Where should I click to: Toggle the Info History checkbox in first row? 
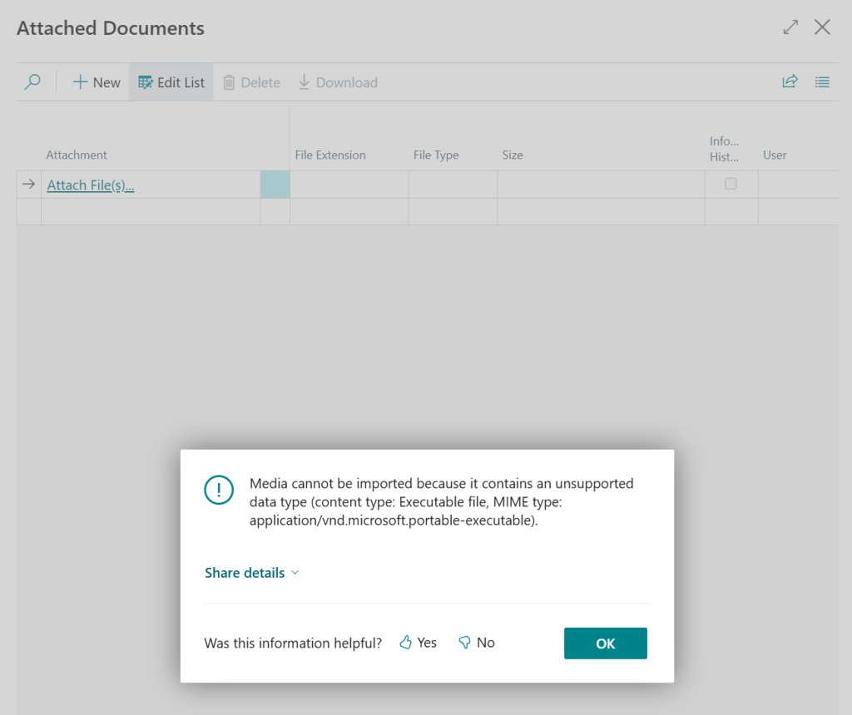(731, 184)
